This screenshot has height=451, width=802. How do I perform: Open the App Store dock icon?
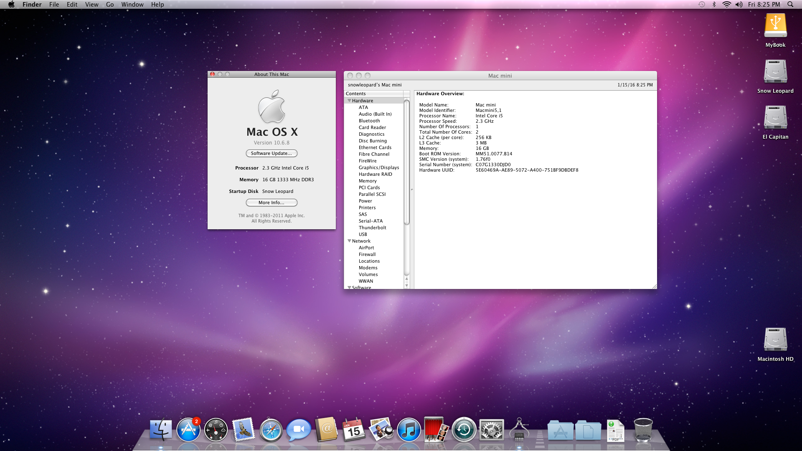[188, 430]
